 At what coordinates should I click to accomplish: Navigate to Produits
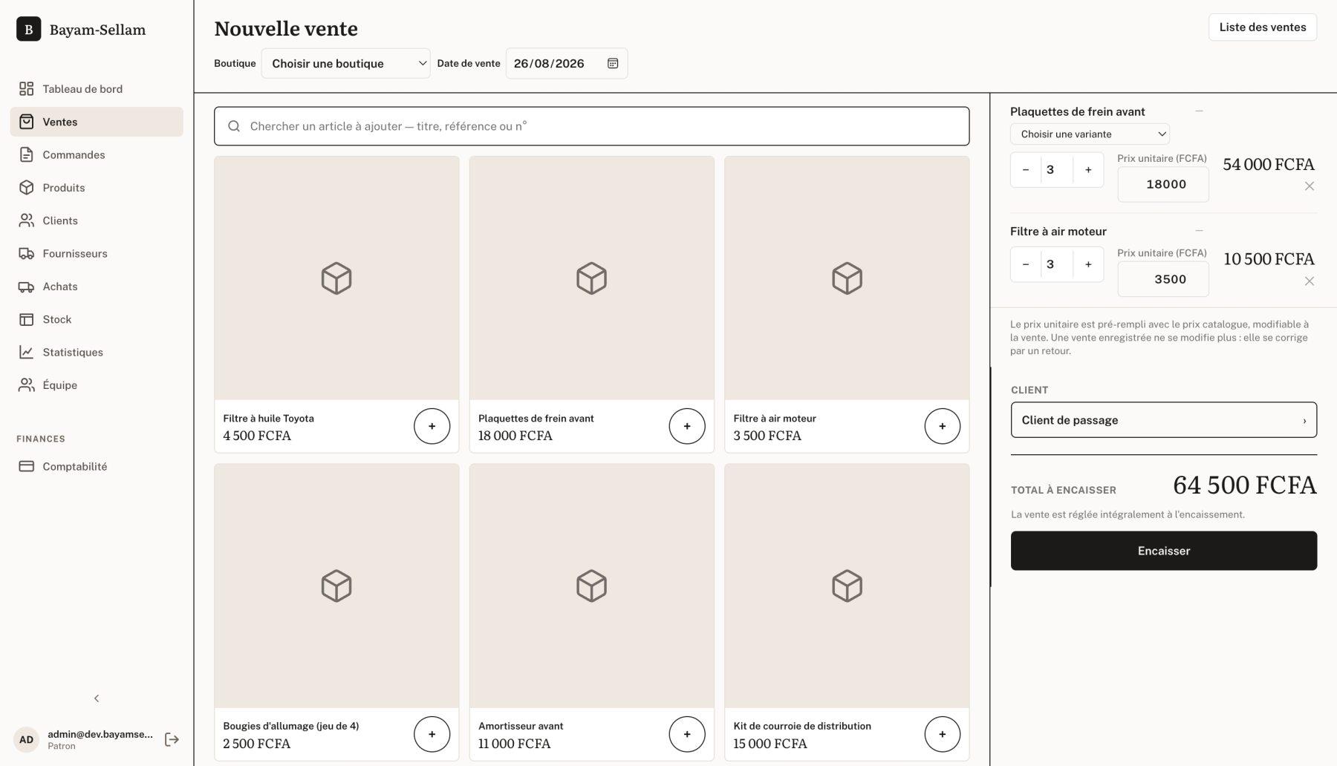[97, 188]
